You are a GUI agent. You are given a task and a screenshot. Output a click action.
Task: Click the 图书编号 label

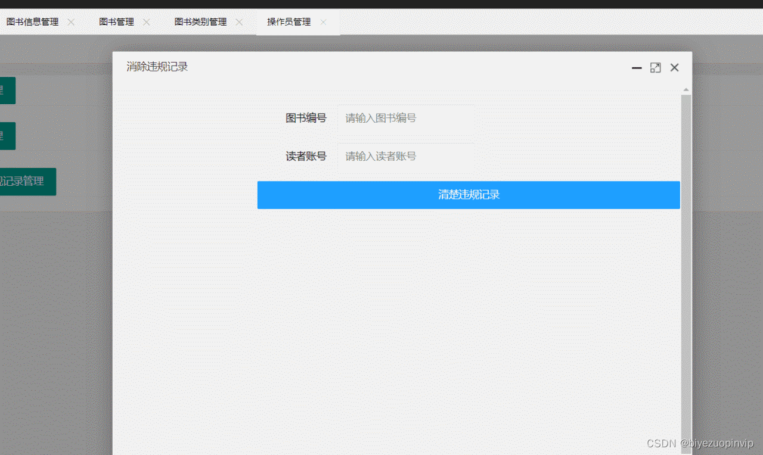[x=306, y=119]
